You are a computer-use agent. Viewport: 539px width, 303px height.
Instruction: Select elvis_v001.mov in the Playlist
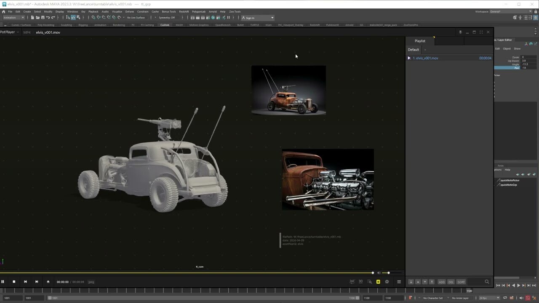coord(425,58)
